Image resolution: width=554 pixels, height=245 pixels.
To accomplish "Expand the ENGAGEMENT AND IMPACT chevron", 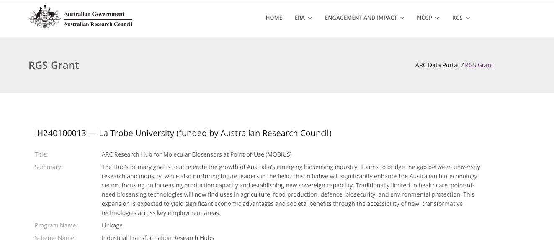I will 402,18.
